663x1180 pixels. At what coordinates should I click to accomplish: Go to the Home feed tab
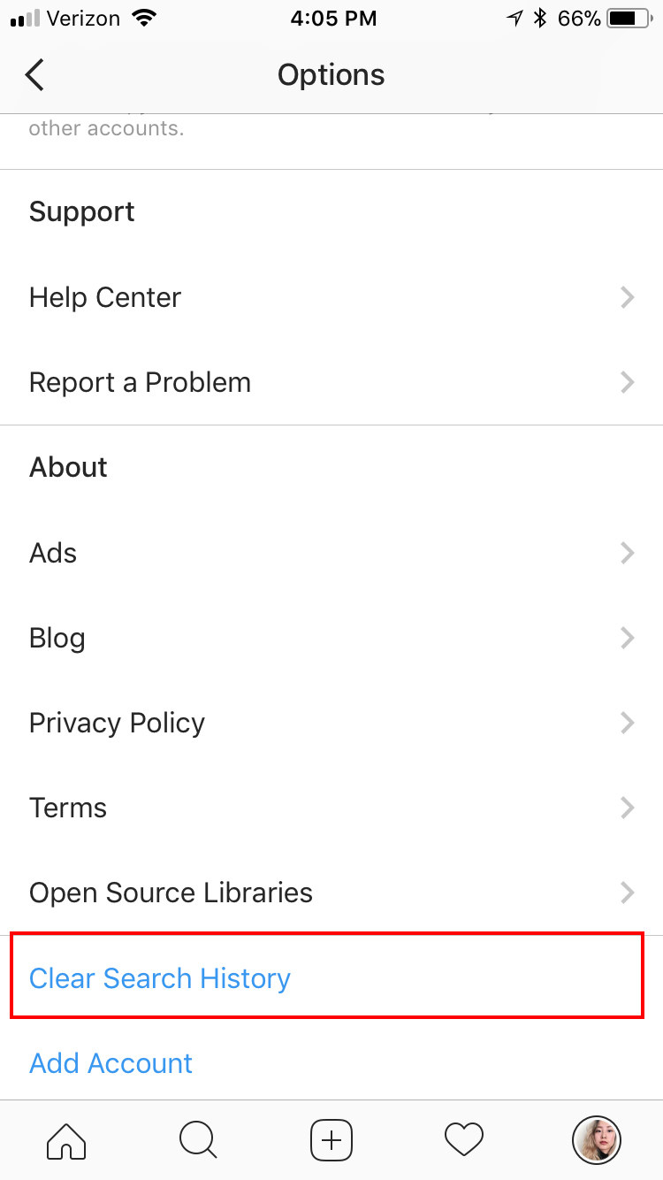click(x=66, y=1139)
